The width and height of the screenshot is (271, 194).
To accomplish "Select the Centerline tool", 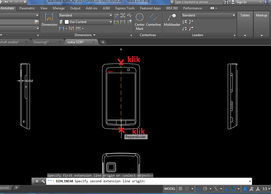I will (x=153, y=20).
